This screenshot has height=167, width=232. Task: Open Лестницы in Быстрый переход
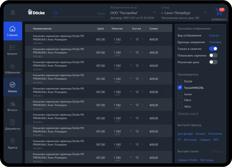(190, 140)
